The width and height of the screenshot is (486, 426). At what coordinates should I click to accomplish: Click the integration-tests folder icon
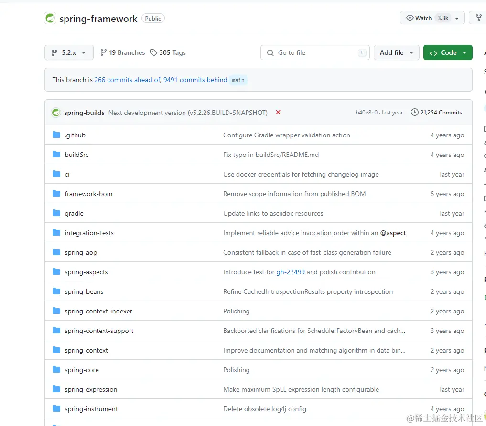tap(56, 233)
